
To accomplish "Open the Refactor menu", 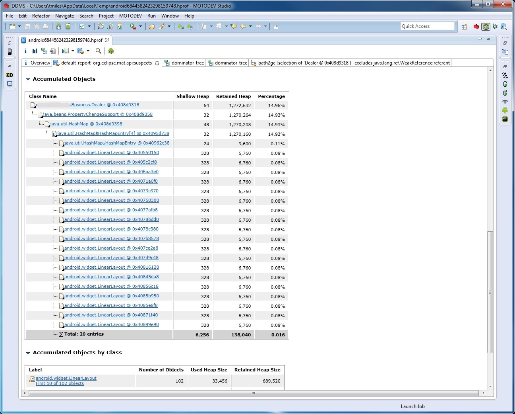I will tap(41, 16).
